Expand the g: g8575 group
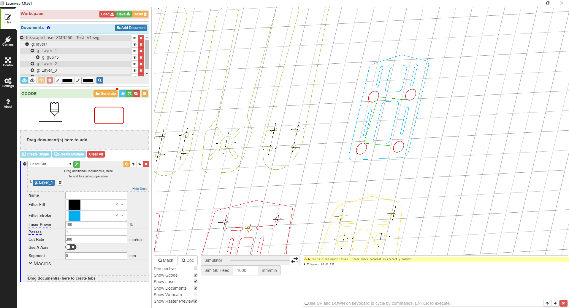Viewport: 569px width, 308px height. click(x=38, y=57)
